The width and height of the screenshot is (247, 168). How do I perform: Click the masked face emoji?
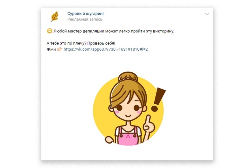(50, 31)
